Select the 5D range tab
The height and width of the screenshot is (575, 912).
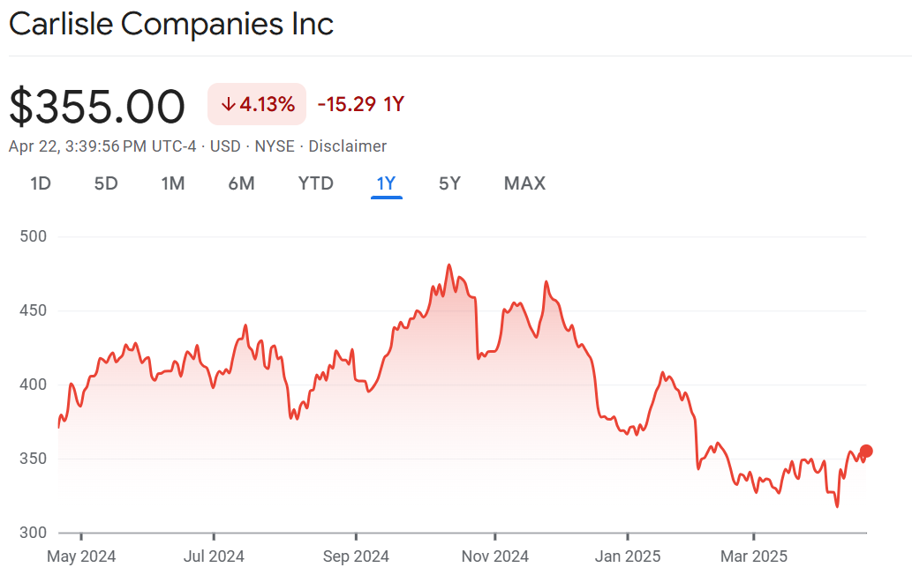(x=106, y=183)
